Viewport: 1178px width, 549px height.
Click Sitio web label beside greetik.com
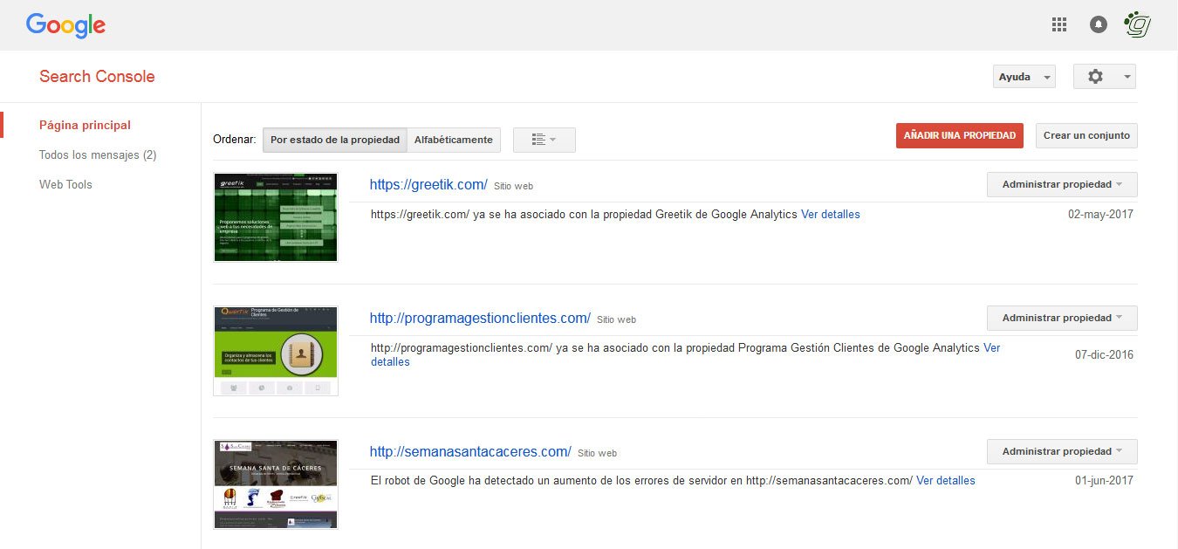(513, 187)
